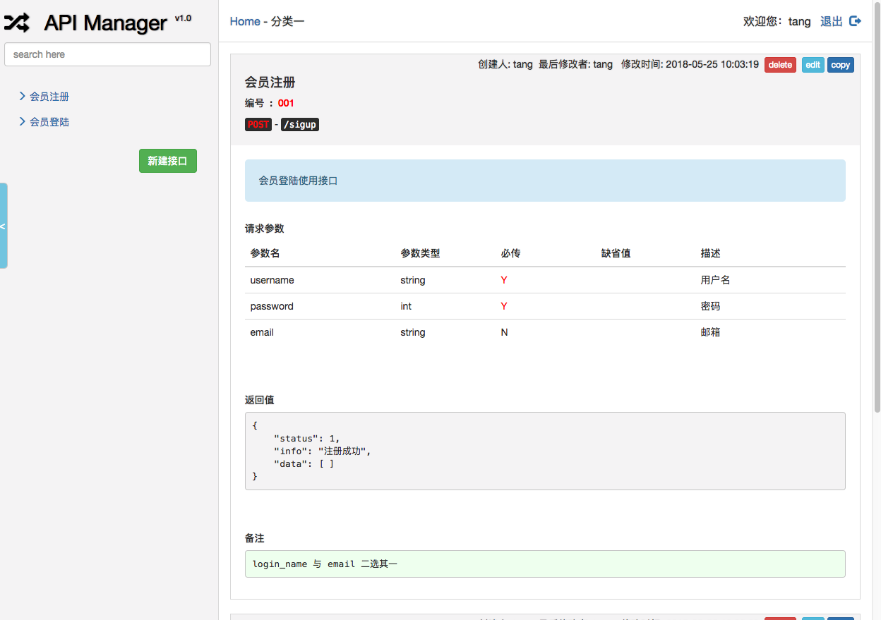This screenshot has height=620, width=881.
Task: Click the v1.0 version label
Action: [183, 18]
